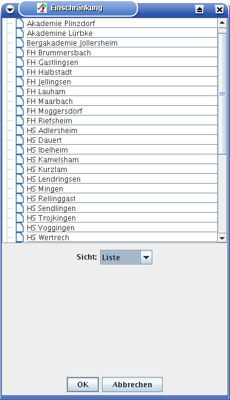Click the document icon beside HS Mingen
Viewport: 230px width, 400px height.
[x=19, y=188]
